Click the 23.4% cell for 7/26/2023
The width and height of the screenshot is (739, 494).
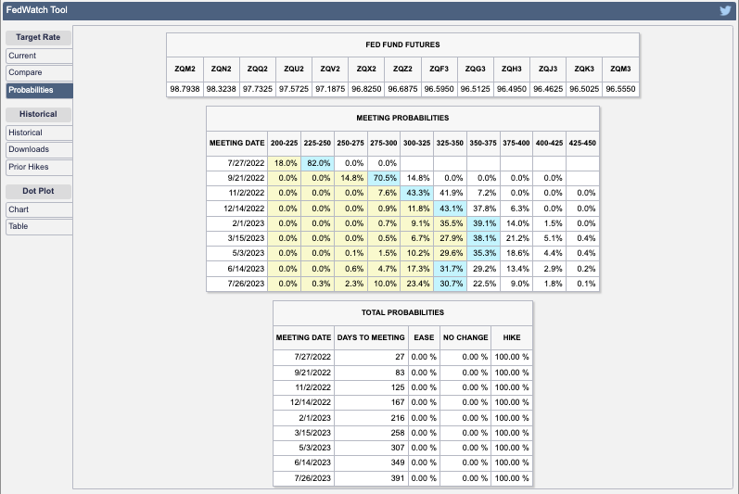coord(417,284)
